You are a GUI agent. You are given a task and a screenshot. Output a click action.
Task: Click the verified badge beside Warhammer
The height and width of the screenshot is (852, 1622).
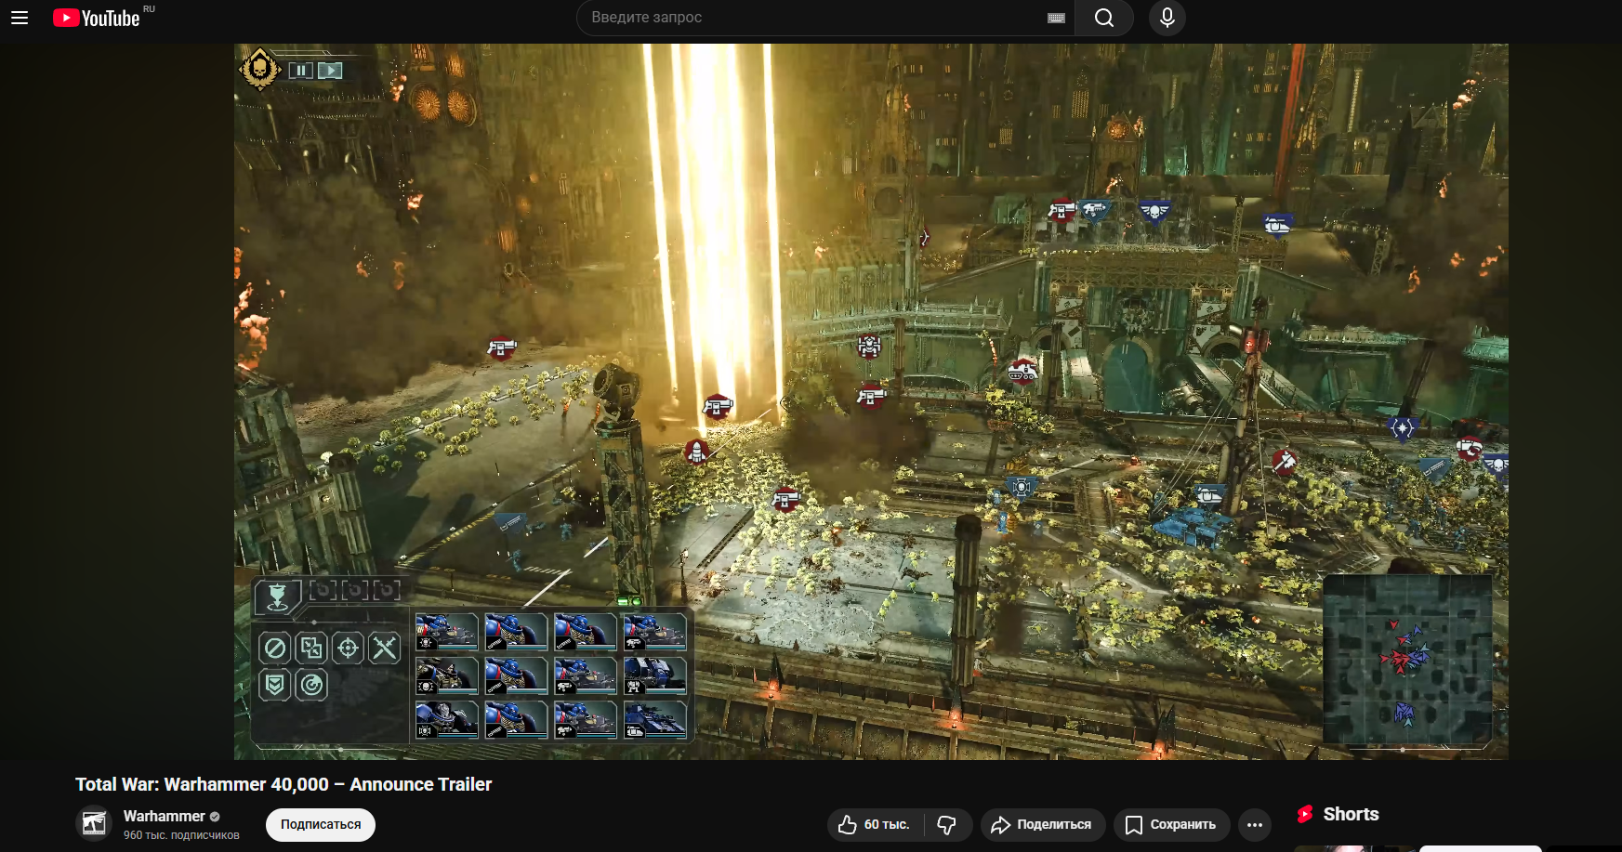[215, 817]
